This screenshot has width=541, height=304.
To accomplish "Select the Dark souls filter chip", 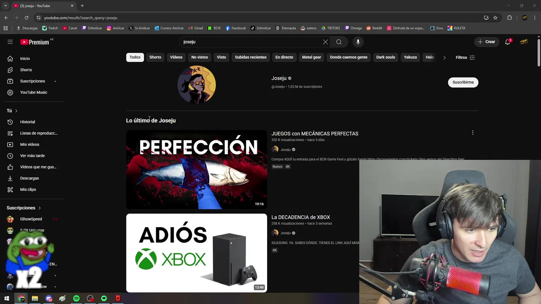I will [x=385, y=57].
